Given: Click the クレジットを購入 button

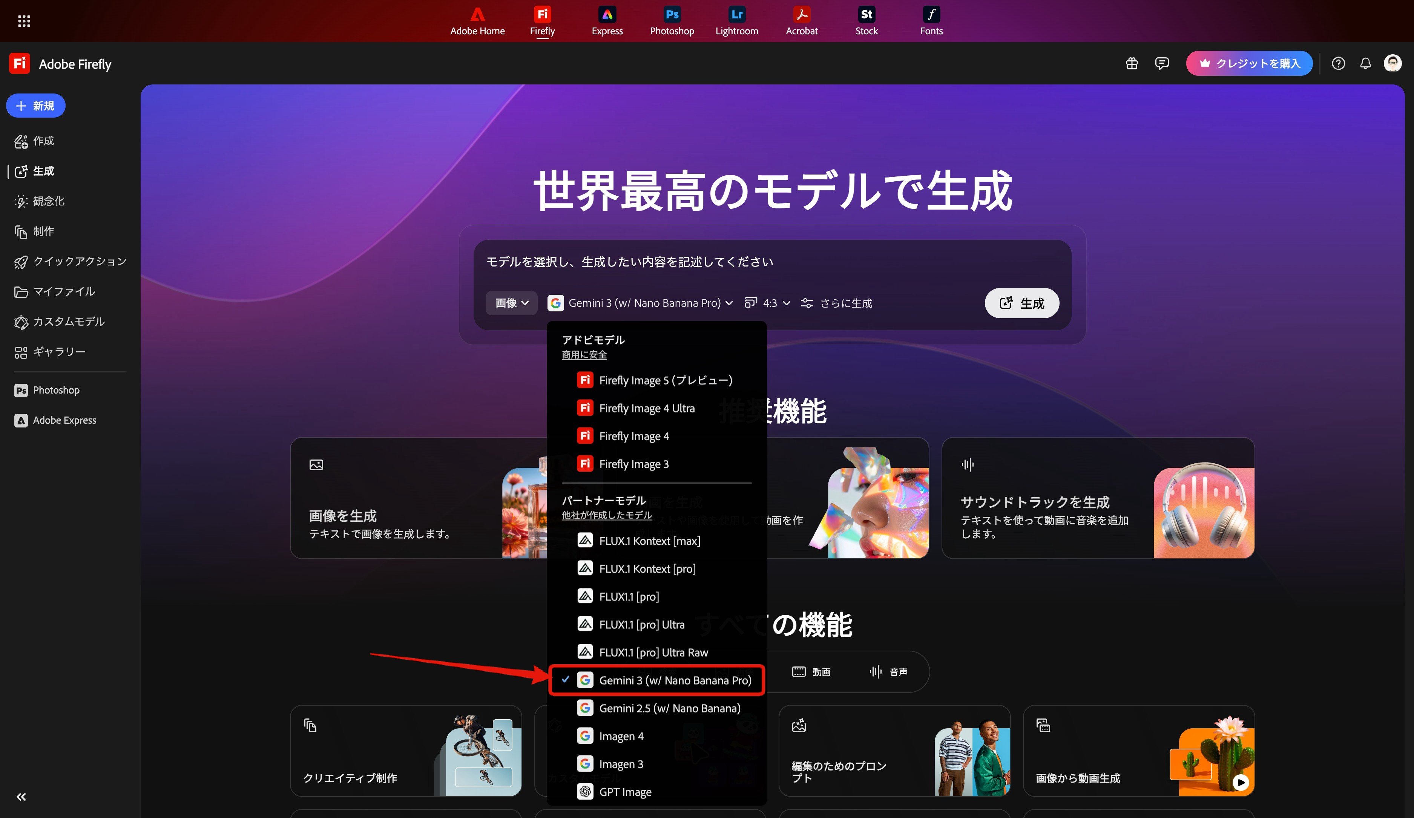Looking at the screenshot, I should point(1249,63).
